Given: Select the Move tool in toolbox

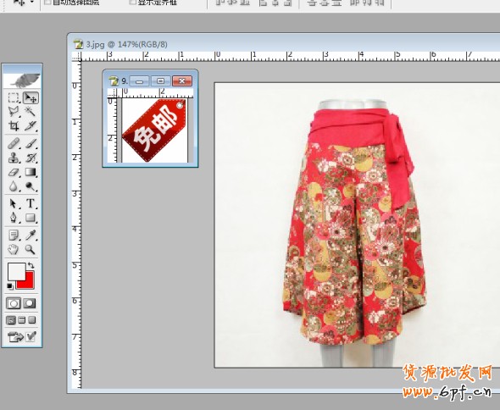Looking at the screenshot, I should point(31,97).
